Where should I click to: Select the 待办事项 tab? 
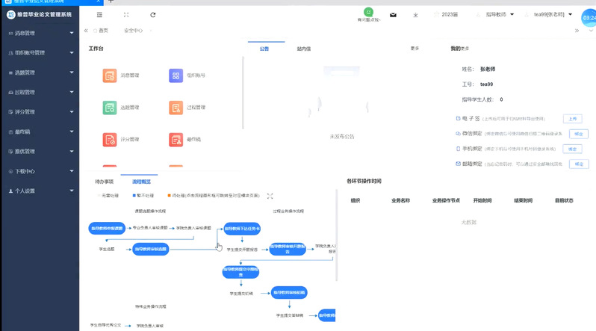click(104, 182)
